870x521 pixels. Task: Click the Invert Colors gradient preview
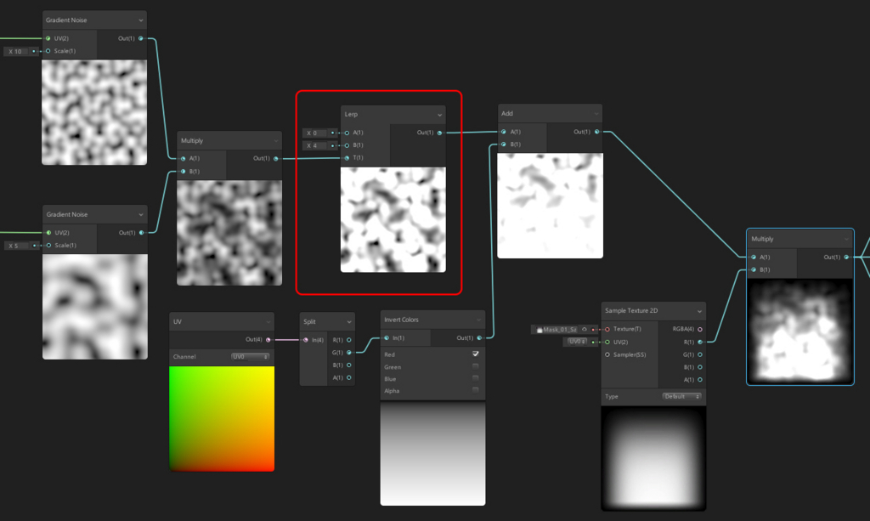point(432,454)
